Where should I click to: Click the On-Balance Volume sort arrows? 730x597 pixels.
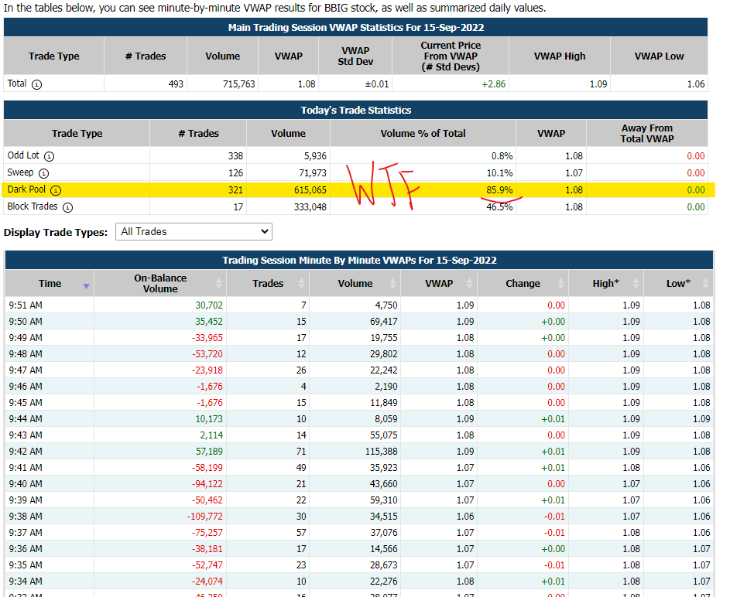[219, 283]
